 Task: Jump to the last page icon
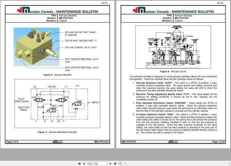(x=115, y=164)
